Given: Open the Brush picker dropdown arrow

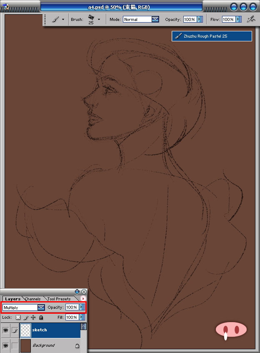Looking at the screenshot, I should click(x=99, y=20).
